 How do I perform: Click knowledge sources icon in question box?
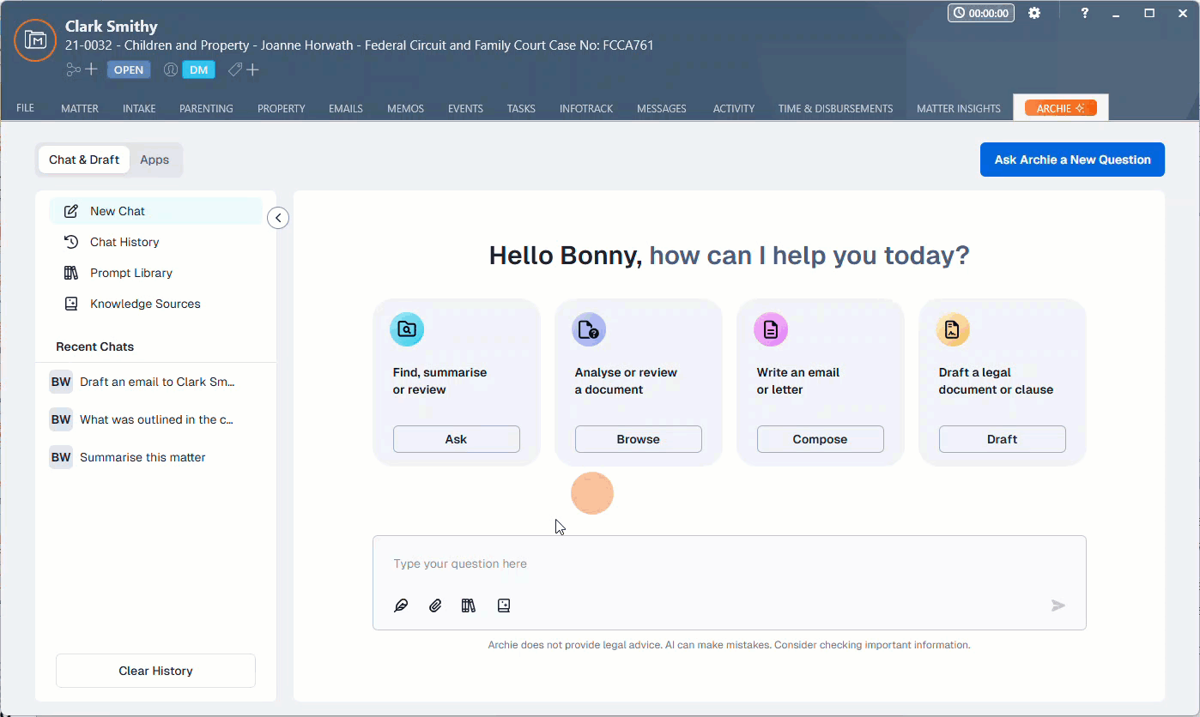click(504, 606)
